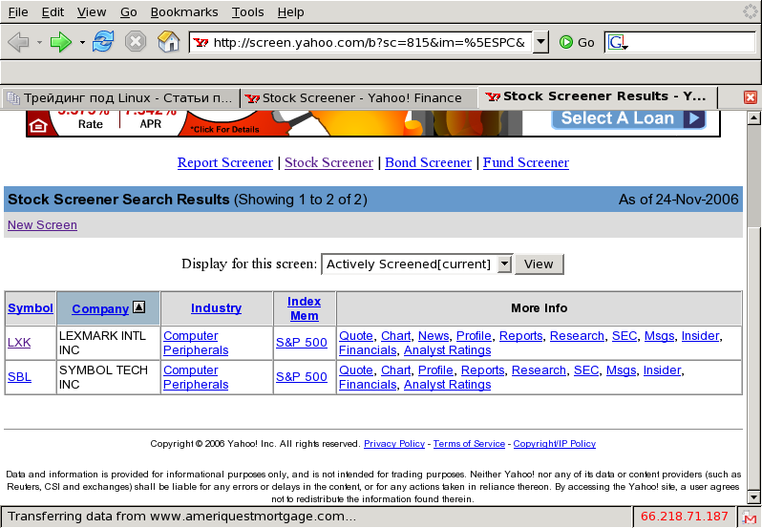The width and height of the screenshot is (762, 528).
Task: Close the current tab with red X
Action: pos(751,97)
